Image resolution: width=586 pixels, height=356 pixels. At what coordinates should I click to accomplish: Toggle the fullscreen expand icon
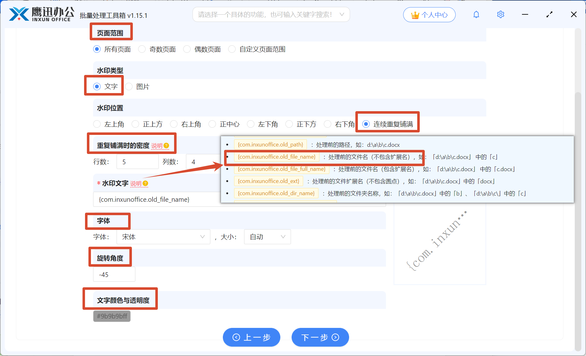[x=549, y=15]
